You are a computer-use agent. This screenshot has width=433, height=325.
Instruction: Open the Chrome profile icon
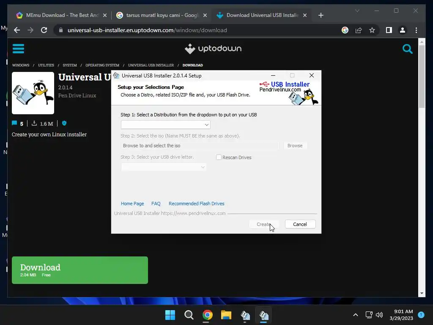coord(403,30)
